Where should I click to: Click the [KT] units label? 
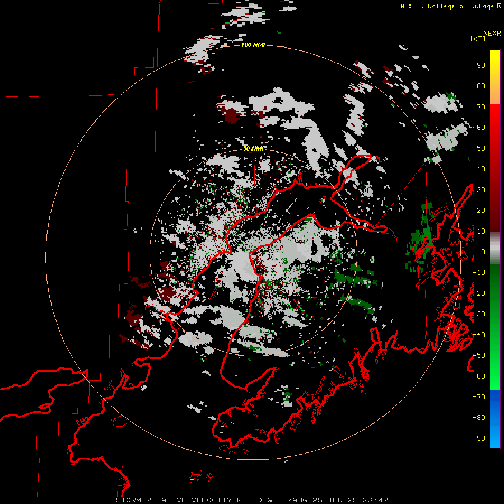(478, 39)
